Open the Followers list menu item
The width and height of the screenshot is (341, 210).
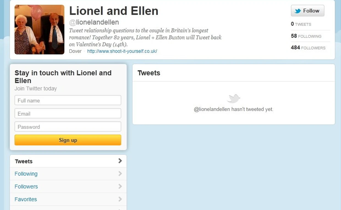point(26,187)
